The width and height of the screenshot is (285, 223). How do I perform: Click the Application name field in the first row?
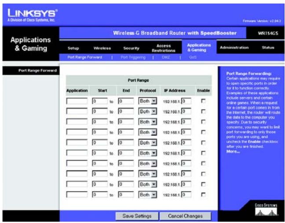click(x=77, y=101)
